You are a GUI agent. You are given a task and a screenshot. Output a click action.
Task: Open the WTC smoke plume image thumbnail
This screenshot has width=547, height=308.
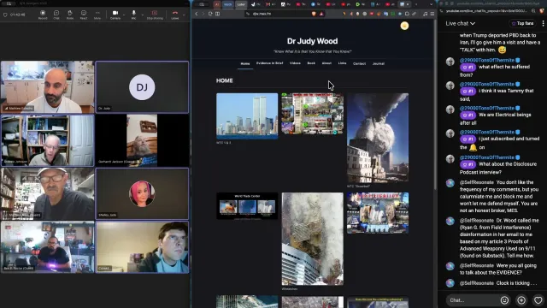pos(378,138)
